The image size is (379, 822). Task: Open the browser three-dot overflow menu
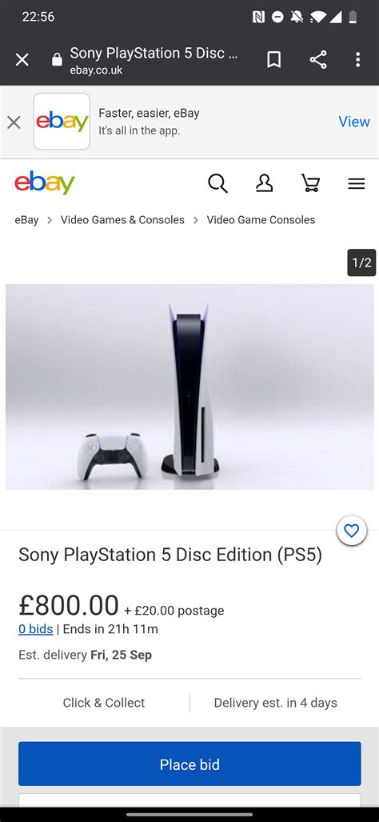click(357, 60)
